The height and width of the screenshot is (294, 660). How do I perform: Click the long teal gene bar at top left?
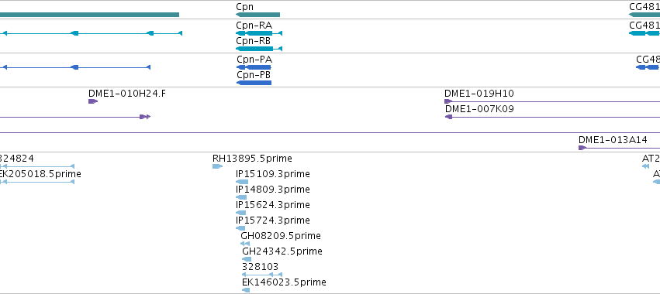89,15
